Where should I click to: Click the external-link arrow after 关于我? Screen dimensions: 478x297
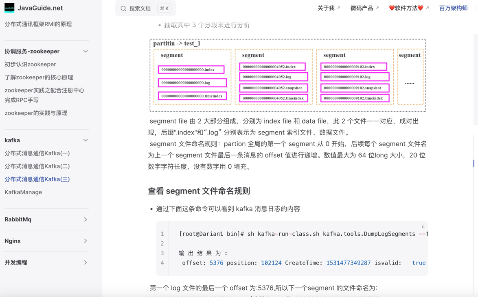[338, 8]
